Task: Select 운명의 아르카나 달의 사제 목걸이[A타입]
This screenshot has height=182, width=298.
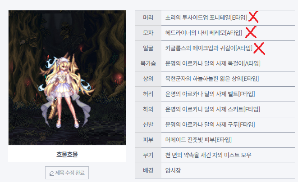Action: coord(213,63)
